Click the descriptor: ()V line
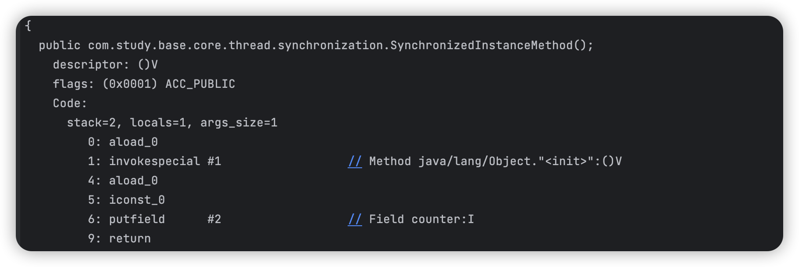The image size is (799, 267). (105, 65)
